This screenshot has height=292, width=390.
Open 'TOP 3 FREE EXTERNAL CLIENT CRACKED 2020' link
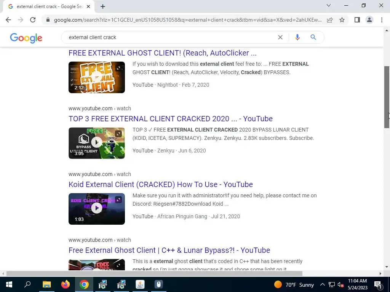click(x=171, y=119)
